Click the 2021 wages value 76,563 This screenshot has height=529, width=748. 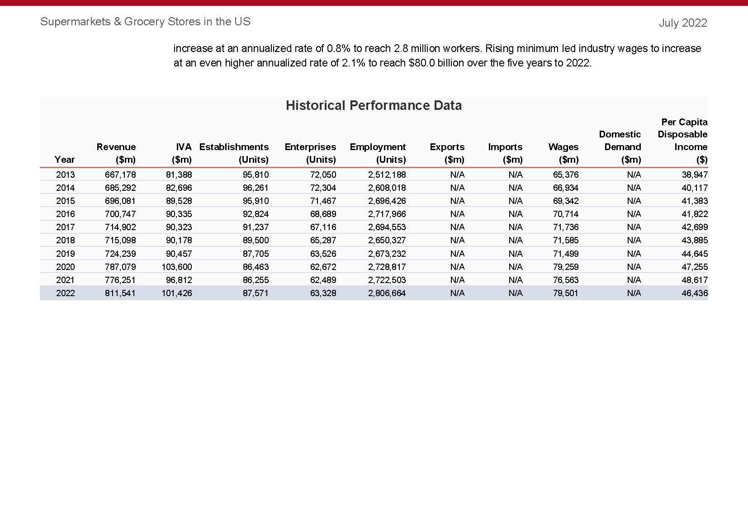pyautogui.click(x=566, y=280)
